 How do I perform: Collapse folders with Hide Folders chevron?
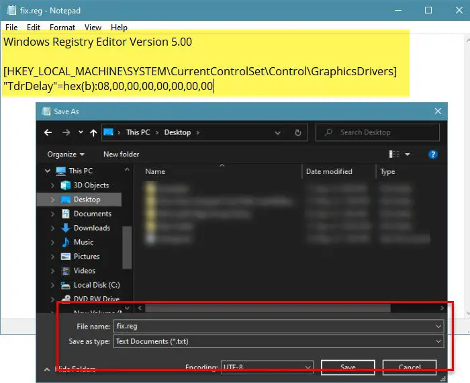point(47,369)
